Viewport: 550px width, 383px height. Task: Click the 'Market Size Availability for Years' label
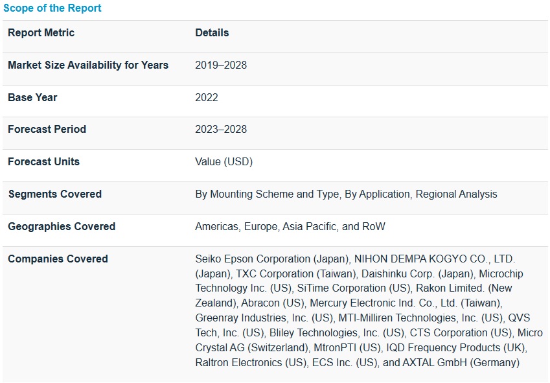click(x=88, y=65)
